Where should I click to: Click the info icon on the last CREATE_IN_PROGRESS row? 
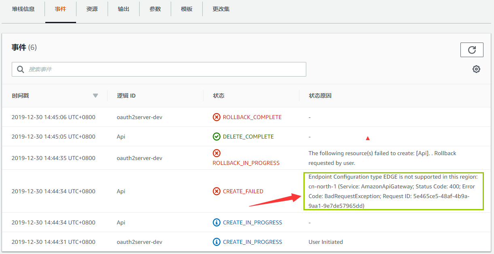click(x=217, y=242)
